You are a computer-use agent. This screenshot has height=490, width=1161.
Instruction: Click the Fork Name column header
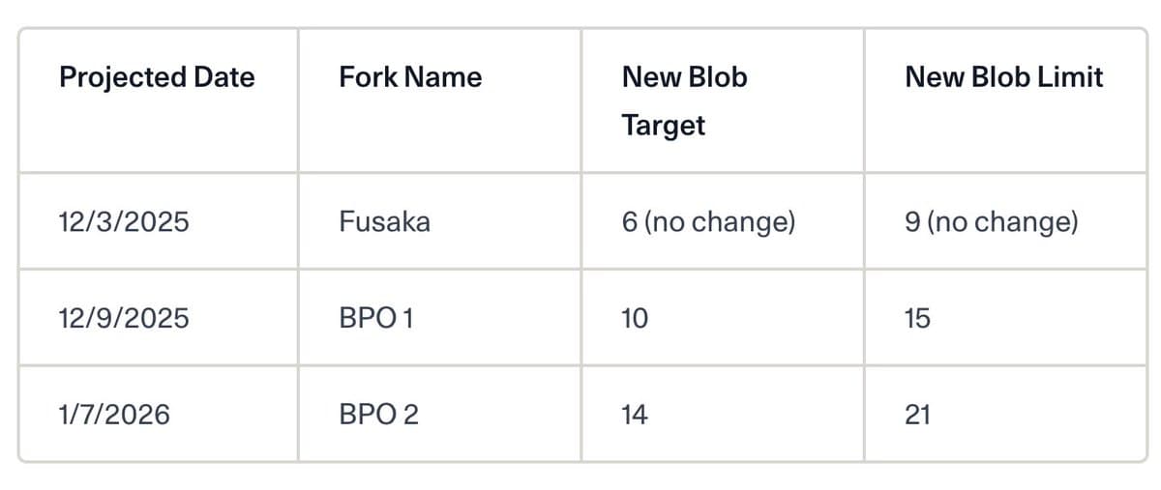(x=410, y=77)
